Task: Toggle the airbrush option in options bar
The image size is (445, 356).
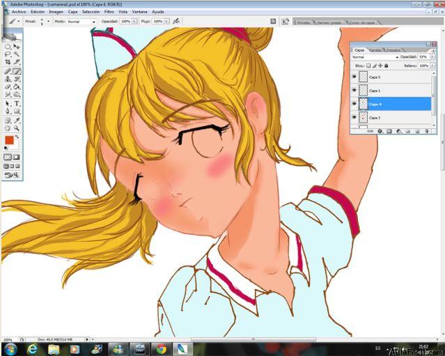Action: click(176, 22)
